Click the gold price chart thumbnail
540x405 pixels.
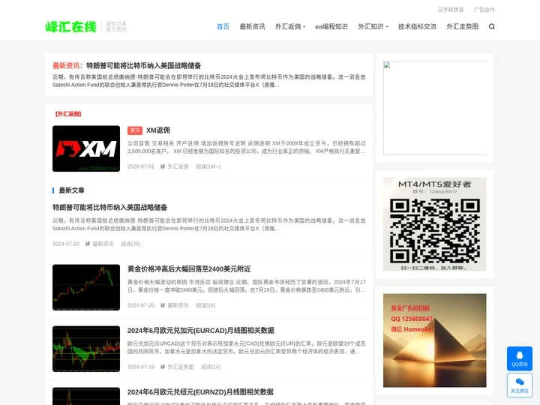coord(86,287)
